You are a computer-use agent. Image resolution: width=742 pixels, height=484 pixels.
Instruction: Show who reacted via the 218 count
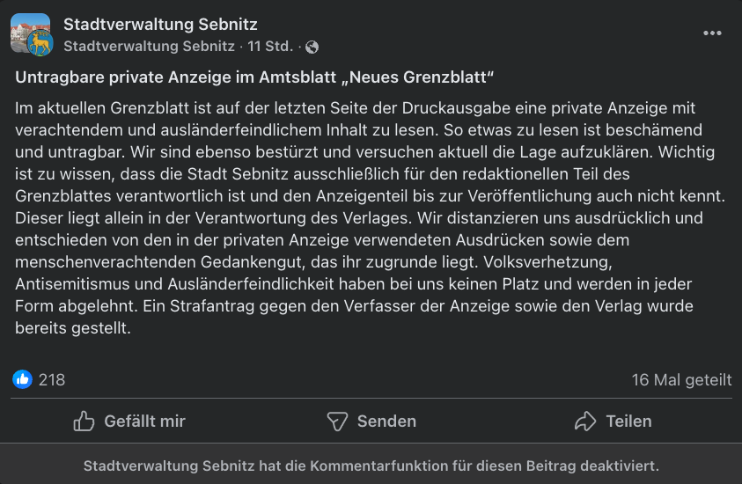[52, 380]
